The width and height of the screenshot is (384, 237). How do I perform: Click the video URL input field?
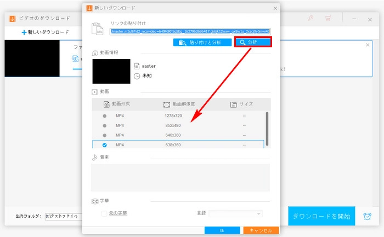(190, 31)
